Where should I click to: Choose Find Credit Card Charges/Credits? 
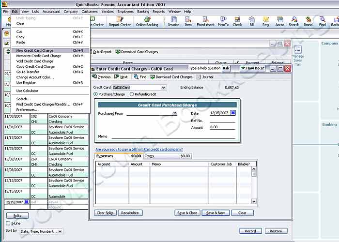click(50, 104)
